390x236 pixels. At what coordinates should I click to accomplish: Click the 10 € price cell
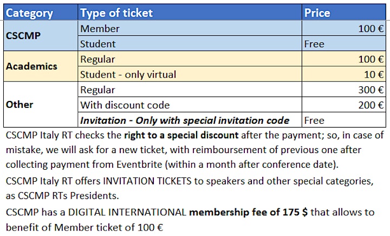coord(344,74)
